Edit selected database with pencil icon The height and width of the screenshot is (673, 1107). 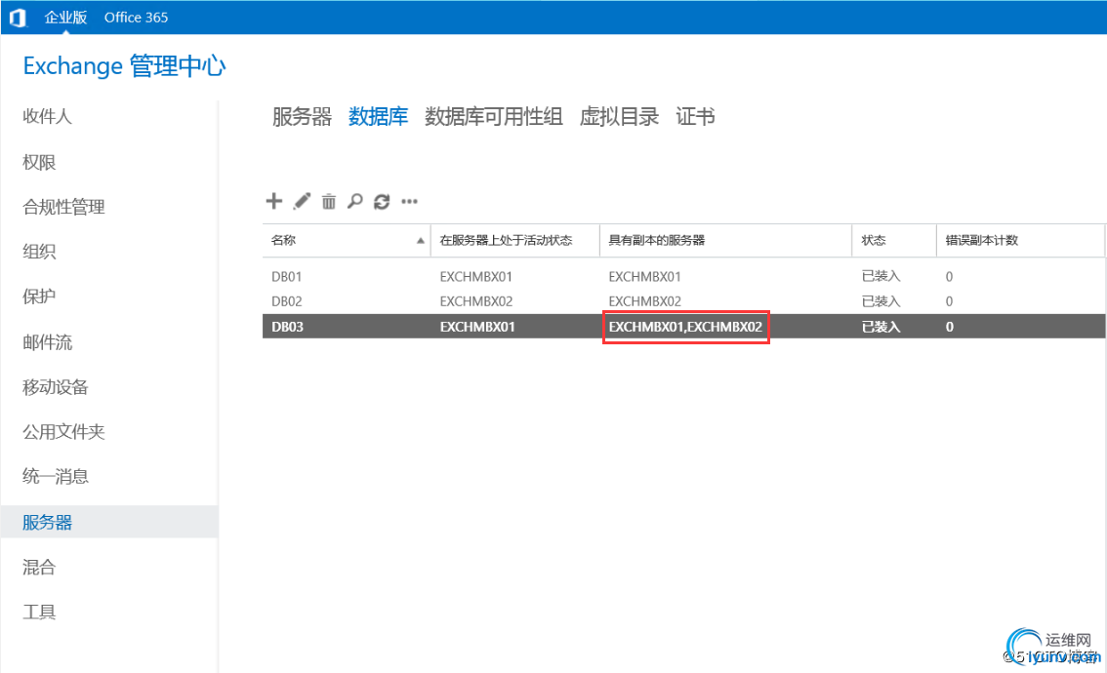tap(302, 201)
